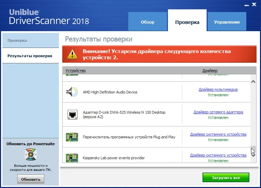Minimize the DriverScanner window
Screen dimensions: 261x188
[x=247, y=5]
